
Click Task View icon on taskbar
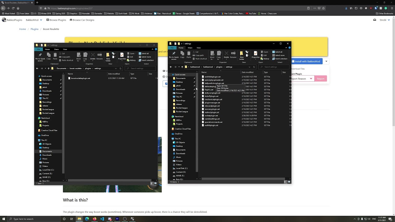point(72,219)
